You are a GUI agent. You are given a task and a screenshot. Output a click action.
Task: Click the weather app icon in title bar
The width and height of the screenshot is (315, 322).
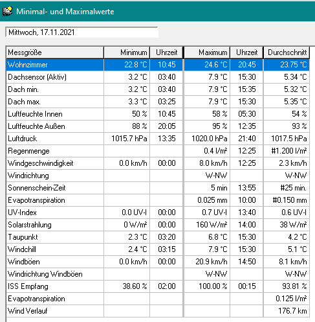pos(7,11)
